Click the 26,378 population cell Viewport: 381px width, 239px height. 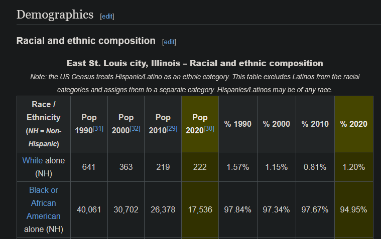(163, 209)
